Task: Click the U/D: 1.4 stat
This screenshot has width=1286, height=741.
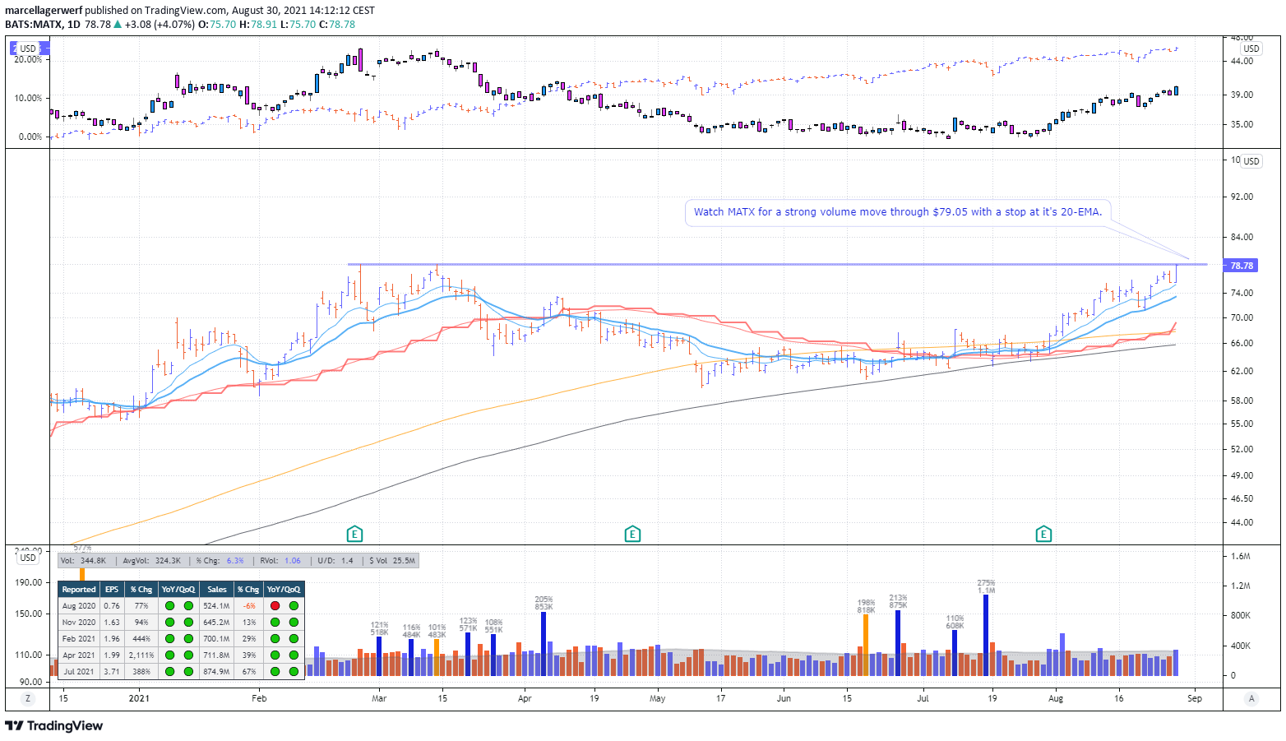Action: click(x=335, y=561)
